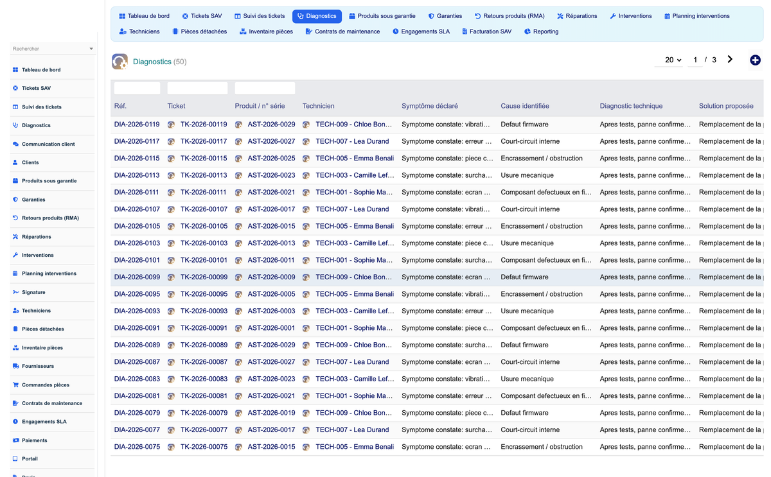Open the Tableau de bord top tab
The image size is (771, 477).
pos(144,16)
